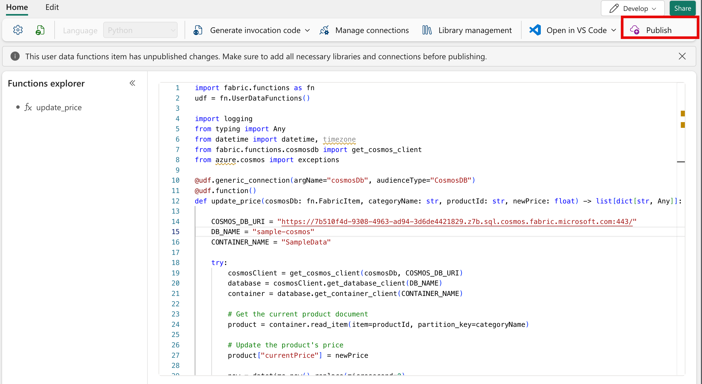Click the VS Code logo icon

pyautogui.click(x=535, y=30)
